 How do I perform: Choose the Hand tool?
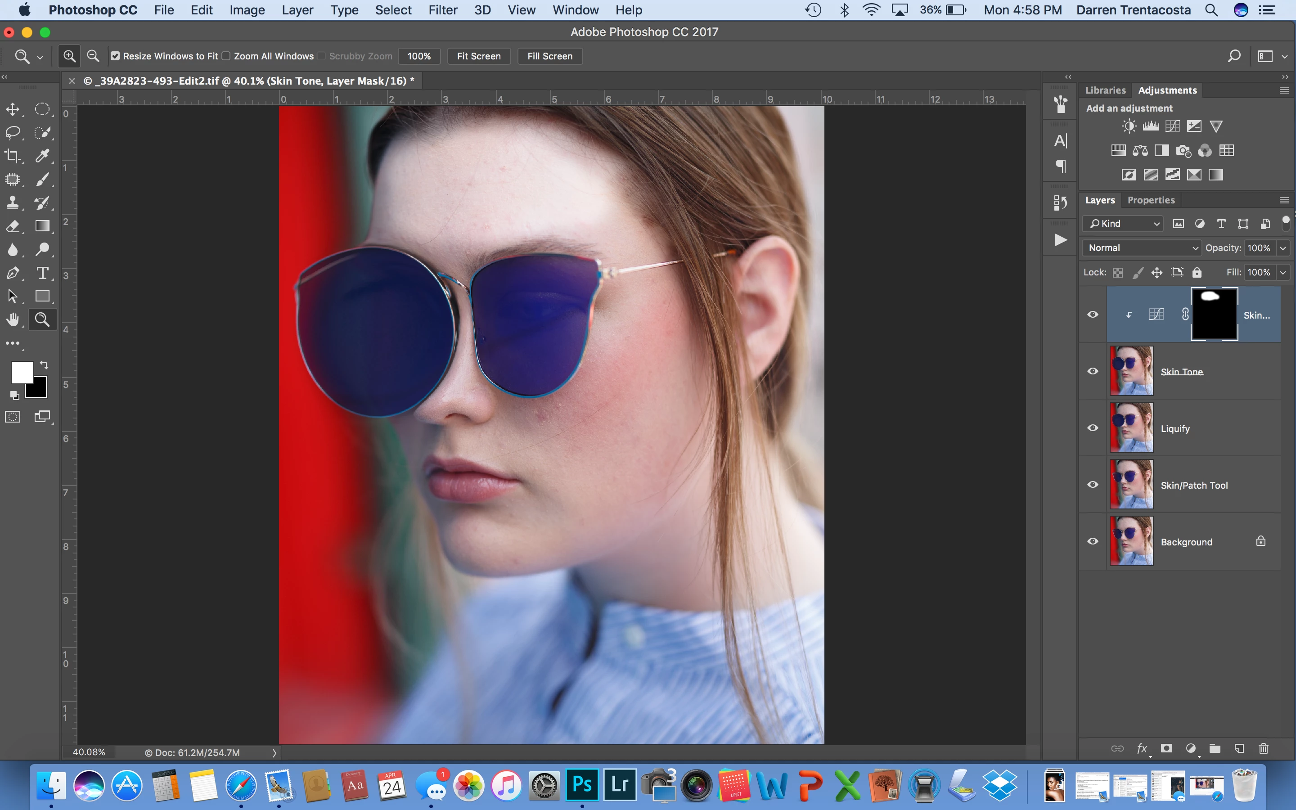click(12, 320)
